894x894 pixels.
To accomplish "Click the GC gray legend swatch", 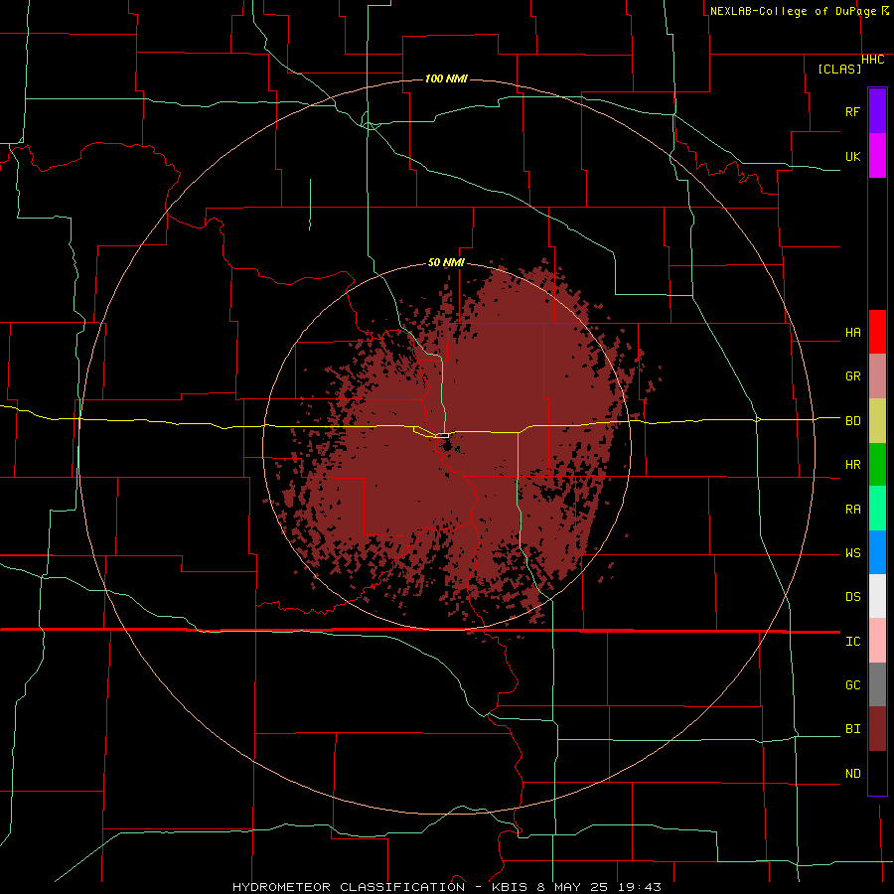I will pyautogui.click(x=877, y=684).
